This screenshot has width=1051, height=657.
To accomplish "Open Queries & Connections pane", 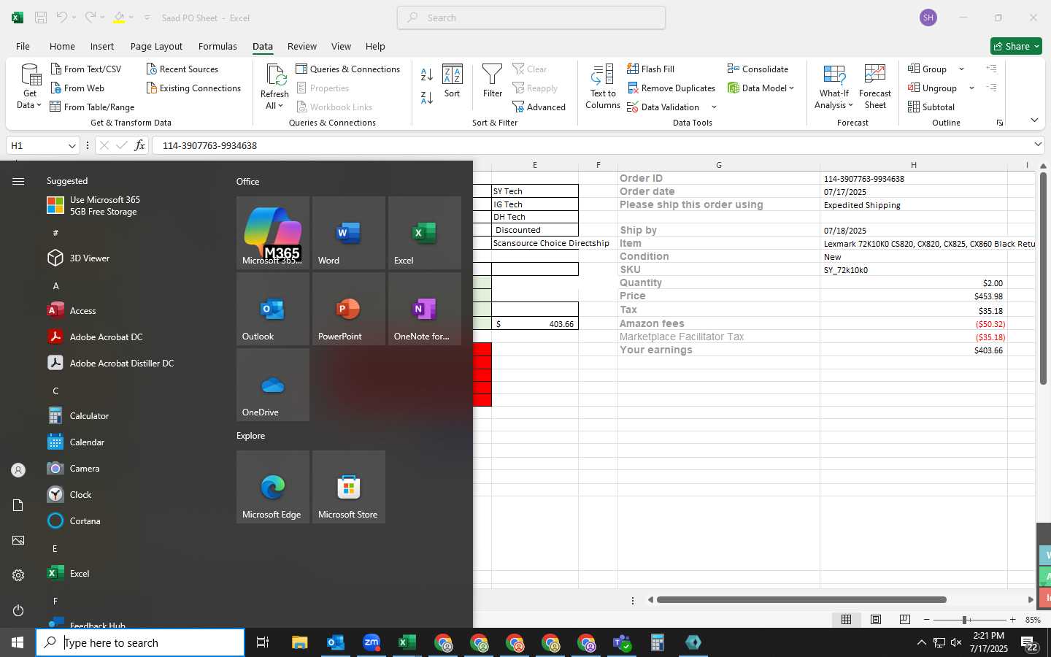I will click(x=348, y=69).
